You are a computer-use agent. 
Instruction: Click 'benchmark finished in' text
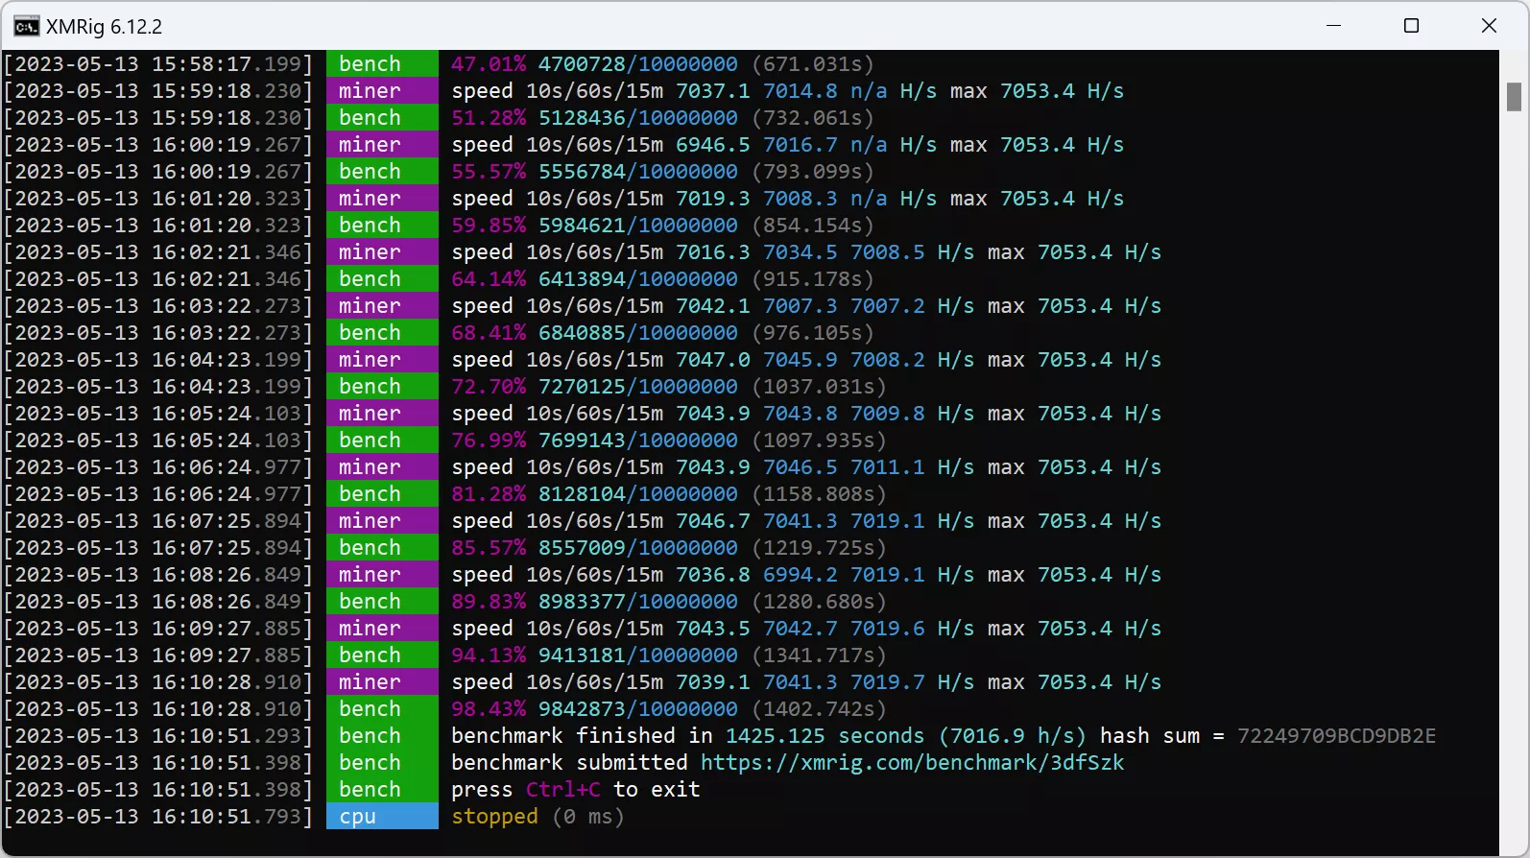tap(582, 736)
